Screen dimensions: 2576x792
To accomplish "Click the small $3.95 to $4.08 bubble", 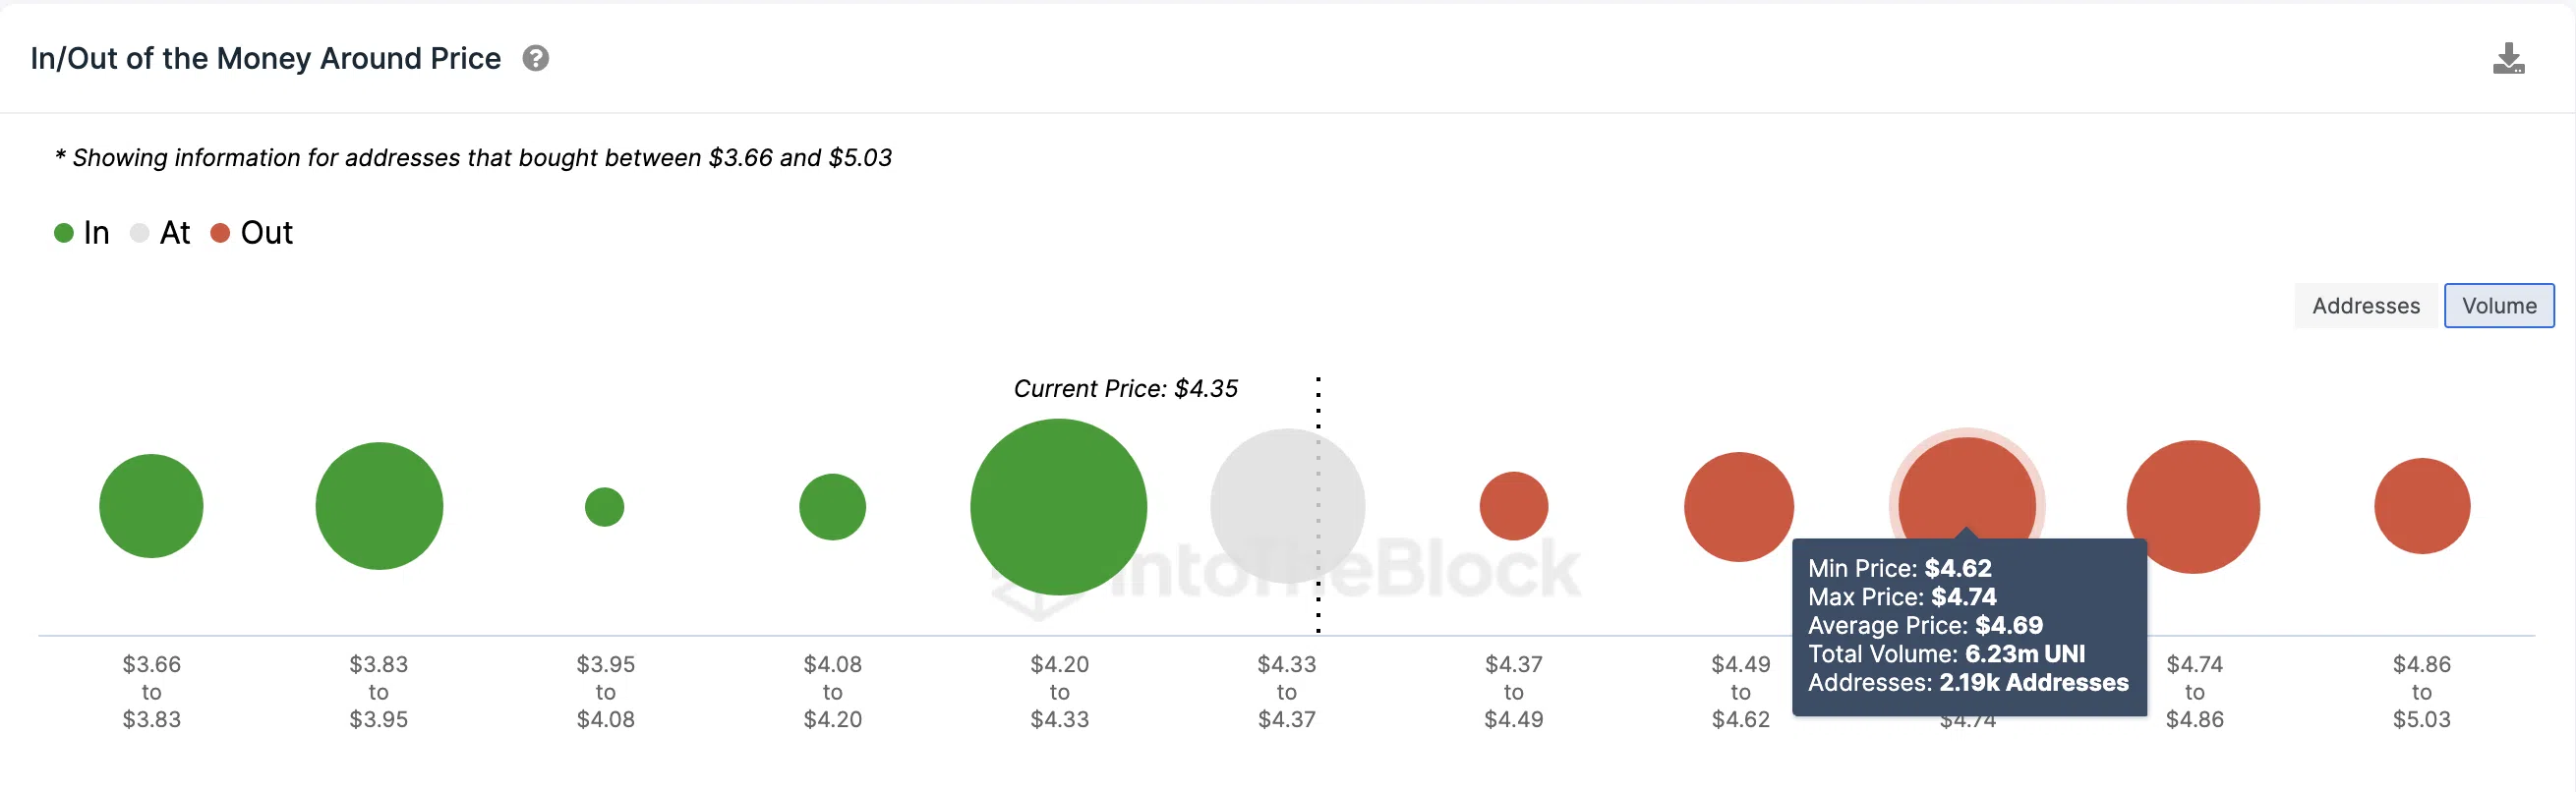I will (x=605, y=507).
